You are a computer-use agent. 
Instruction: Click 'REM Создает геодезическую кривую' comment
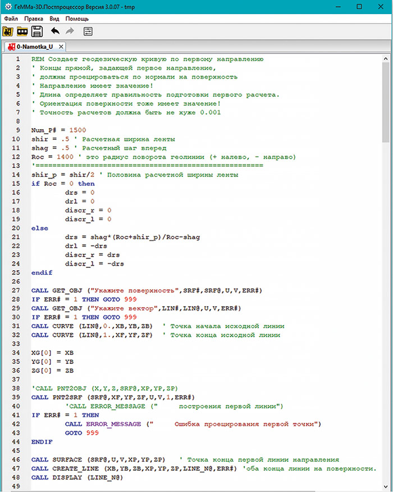(148, 59)
